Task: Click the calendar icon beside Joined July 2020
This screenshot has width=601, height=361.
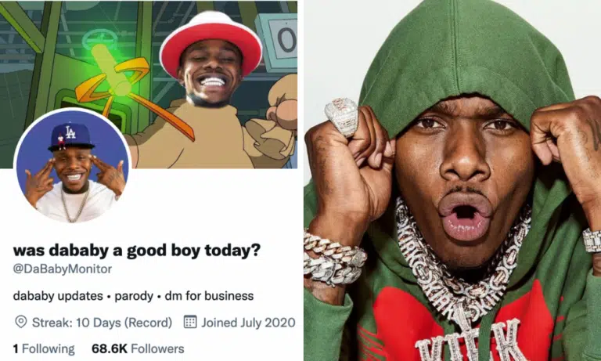Action: point(190,322)
